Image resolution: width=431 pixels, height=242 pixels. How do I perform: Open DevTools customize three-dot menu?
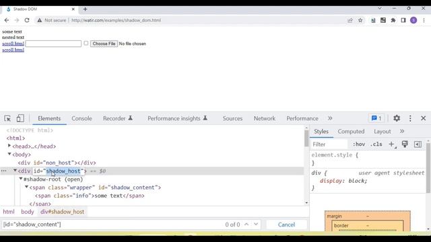click(410, 118)
